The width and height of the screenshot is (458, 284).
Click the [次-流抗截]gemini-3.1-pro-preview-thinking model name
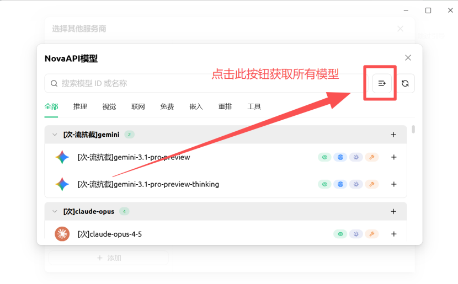pos(148,184)
